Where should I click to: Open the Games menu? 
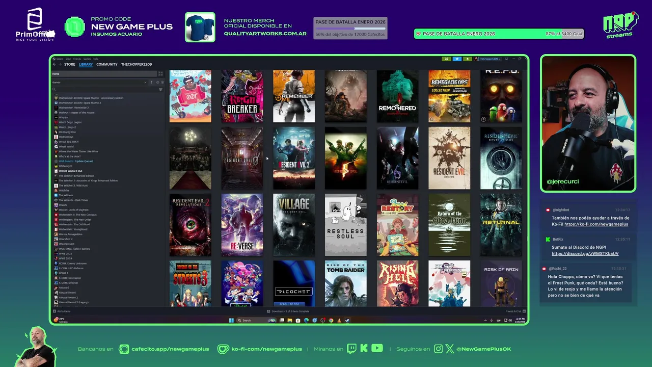(87, 59)
